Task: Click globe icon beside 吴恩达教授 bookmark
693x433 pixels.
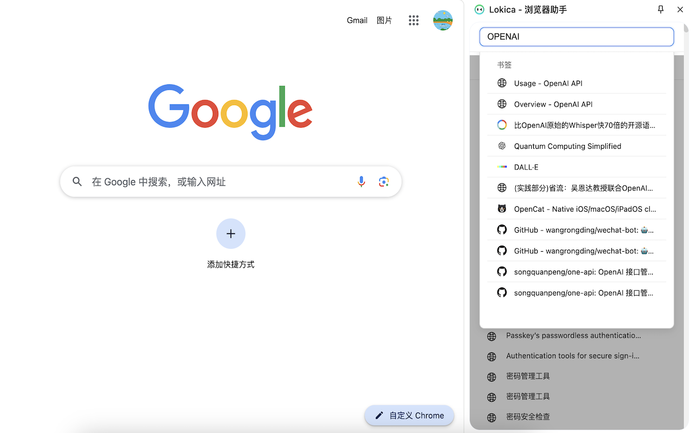Action: tap(502, 188)
